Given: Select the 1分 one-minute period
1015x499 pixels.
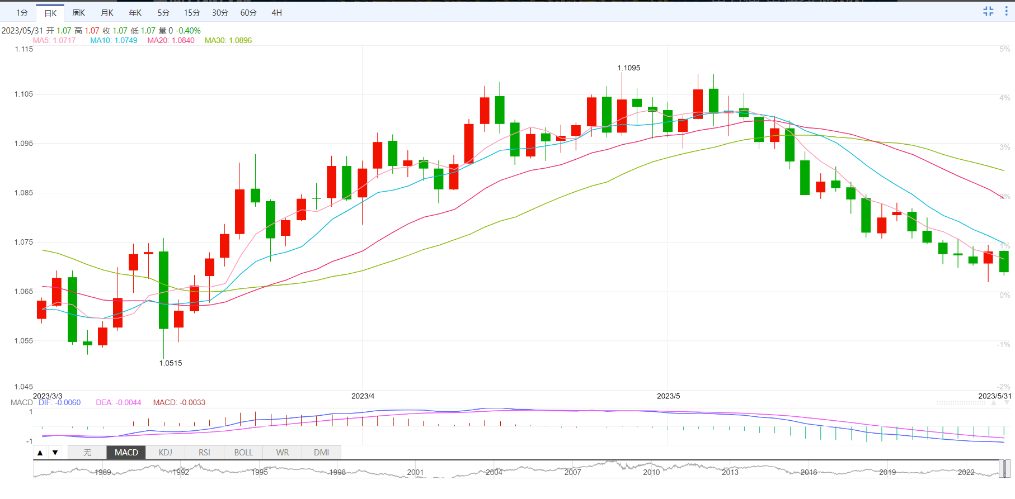Looking at the screenshot, I should point(22,13).
